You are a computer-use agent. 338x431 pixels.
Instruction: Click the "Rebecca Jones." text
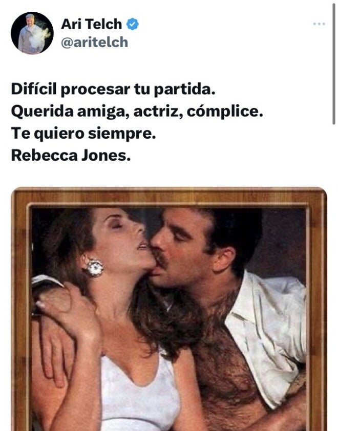[71, 156]
